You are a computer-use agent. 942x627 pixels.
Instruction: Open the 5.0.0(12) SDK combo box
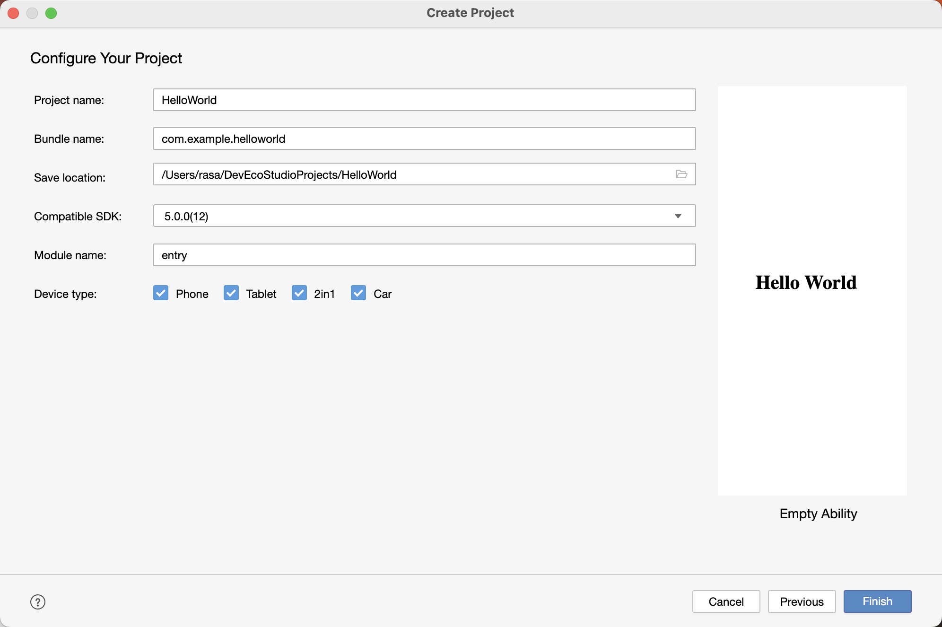click(x=416, y=216)
